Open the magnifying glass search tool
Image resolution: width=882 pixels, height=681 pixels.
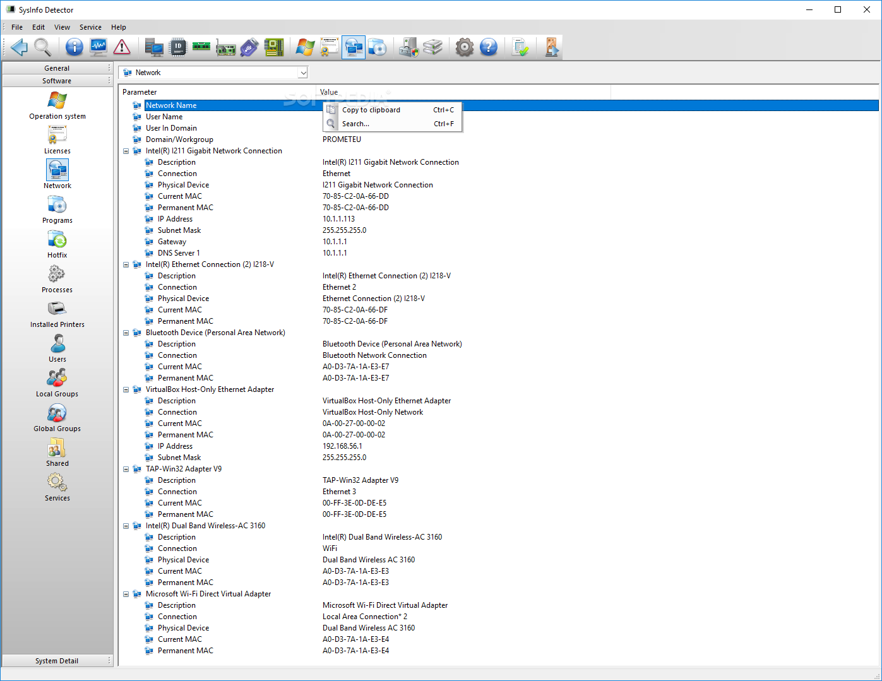tap(43, 47)
